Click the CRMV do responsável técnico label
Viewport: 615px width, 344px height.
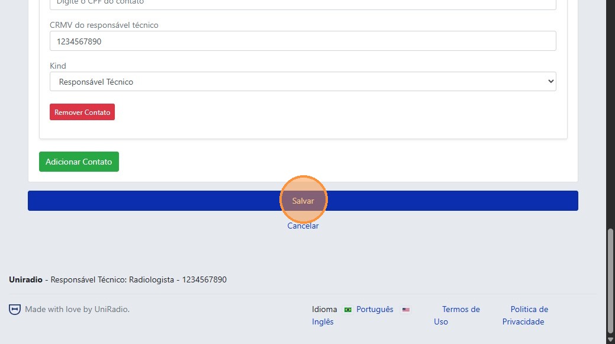pos(104,25)
